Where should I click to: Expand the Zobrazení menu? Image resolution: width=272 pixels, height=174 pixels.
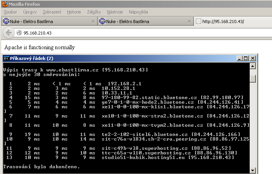(x=52, y=12)
